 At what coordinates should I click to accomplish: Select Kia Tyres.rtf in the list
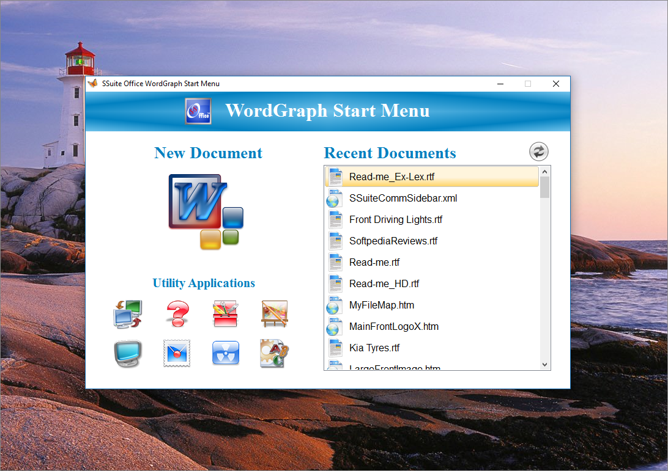coord(374,348)
